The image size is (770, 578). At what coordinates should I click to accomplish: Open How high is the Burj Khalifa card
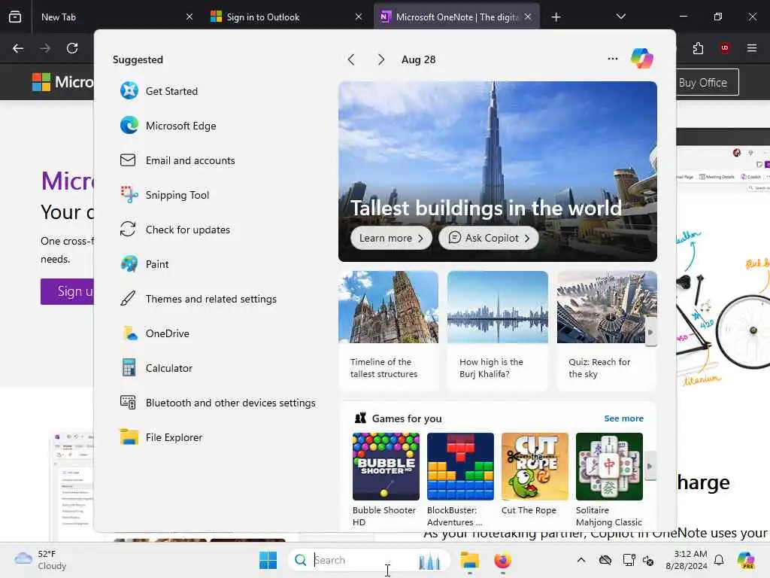498,330
